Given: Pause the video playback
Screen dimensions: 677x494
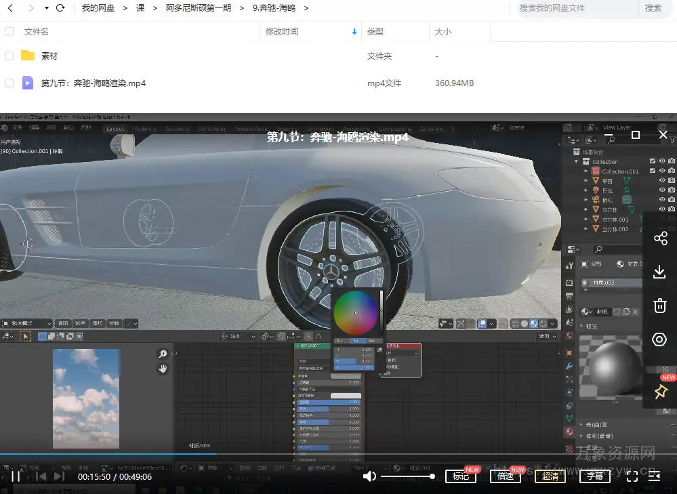Looking at the screenshot, I should pyautogui.click(x=16, y=476).
